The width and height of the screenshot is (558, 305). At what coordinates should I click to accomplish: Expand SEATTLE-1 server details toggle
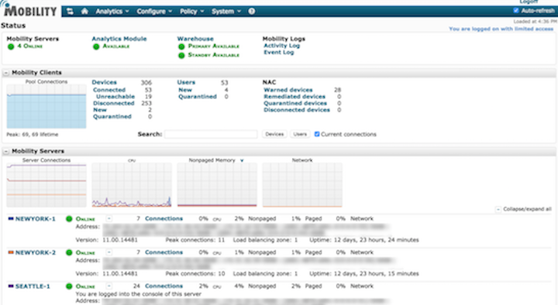[x=109, y=286]
